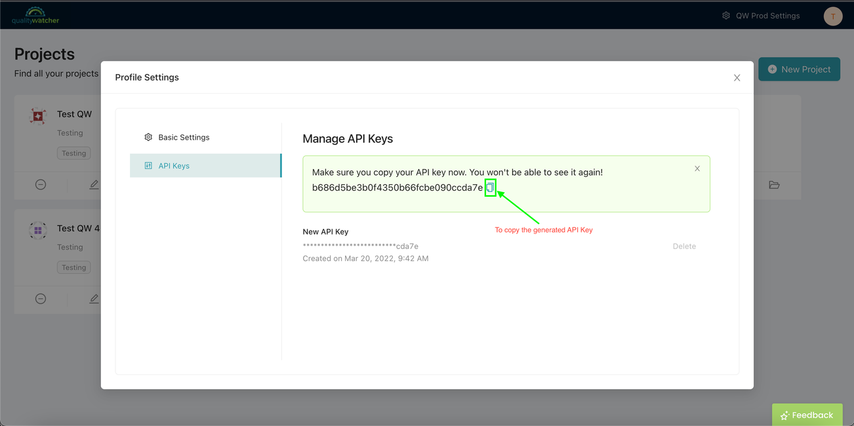
Task: Click the Basic Settings gear icon
Action: (148, 137)
